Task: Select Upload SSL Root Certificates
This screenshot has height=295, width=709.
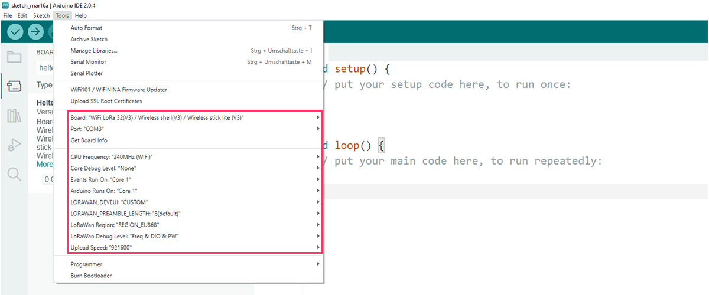Action: 188,101
